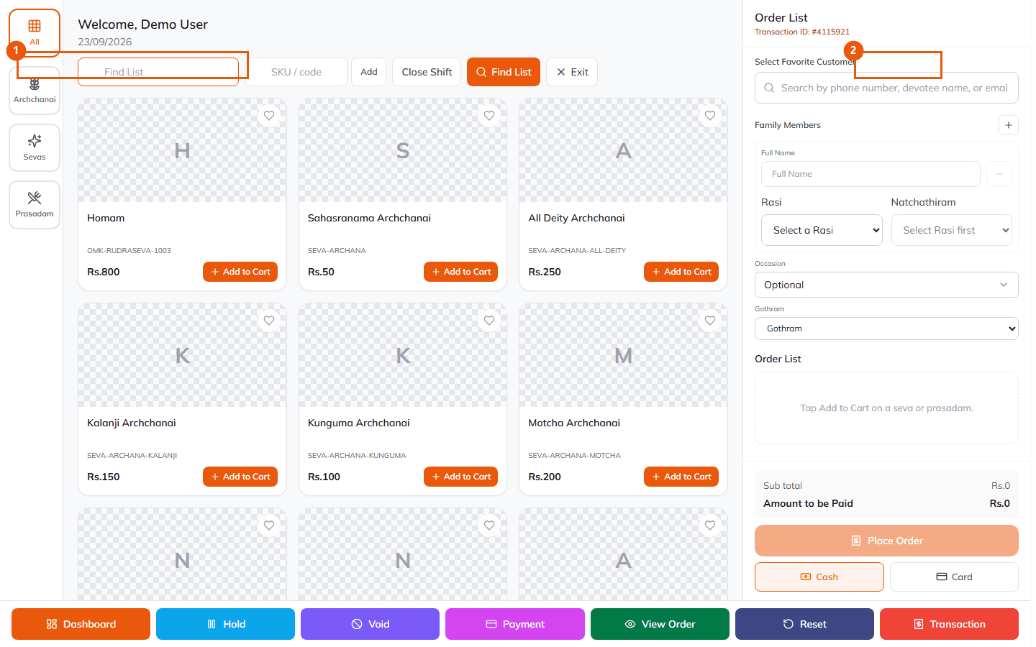Viewport: 1036px width, 647px height.
Task: Favorite Kunguma Archchanai with heart icon
Action: tap(489, 321)
